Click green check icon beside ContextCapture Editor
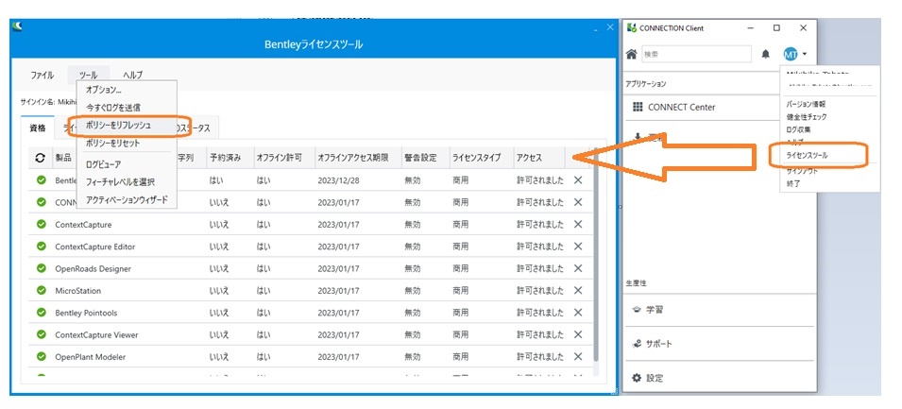 point(41,246)
